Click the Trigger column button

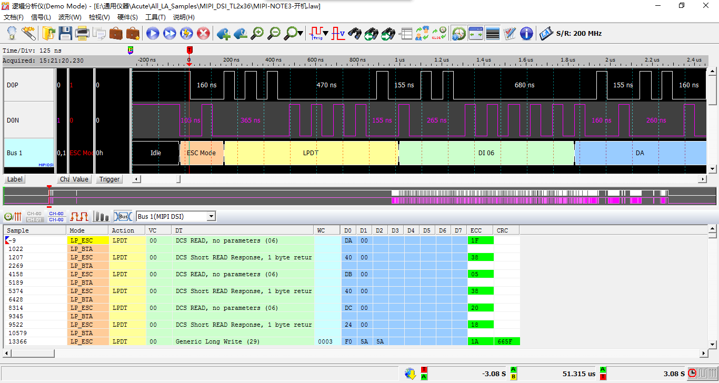click(x=109, y=179)
